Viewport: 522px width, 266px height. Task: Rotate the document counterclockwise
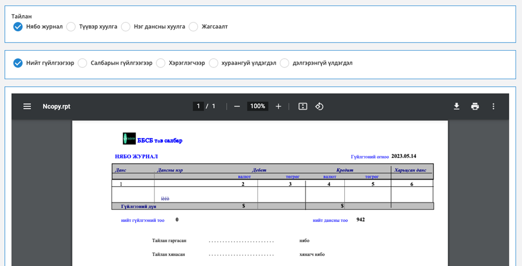click(x=319, y=106)
